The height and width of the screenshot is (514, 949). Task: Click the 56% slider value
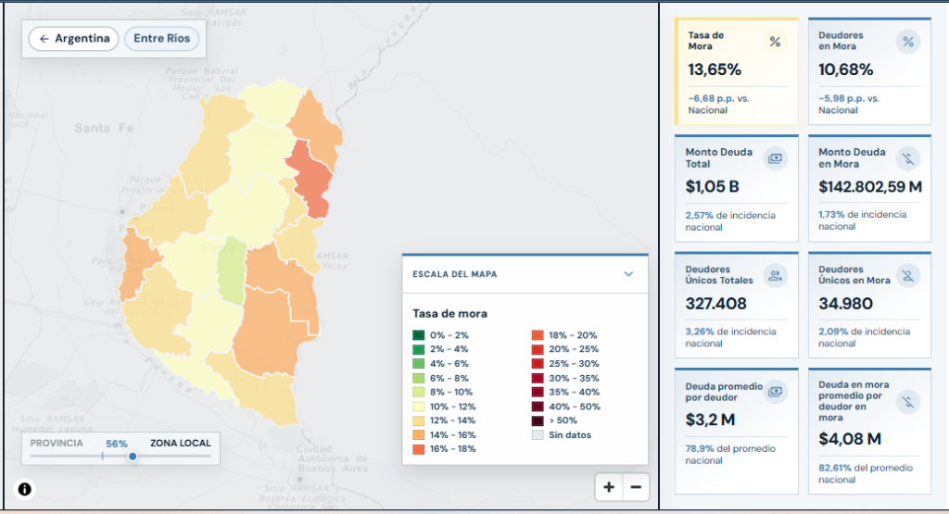116,444
